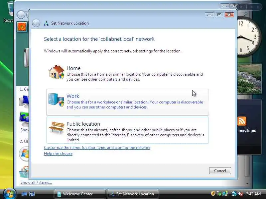Image resolution: width=266 pixels, height=199 pixels.
Task: Click the back arrow in Set Network Location
Action: coord(36,23)
